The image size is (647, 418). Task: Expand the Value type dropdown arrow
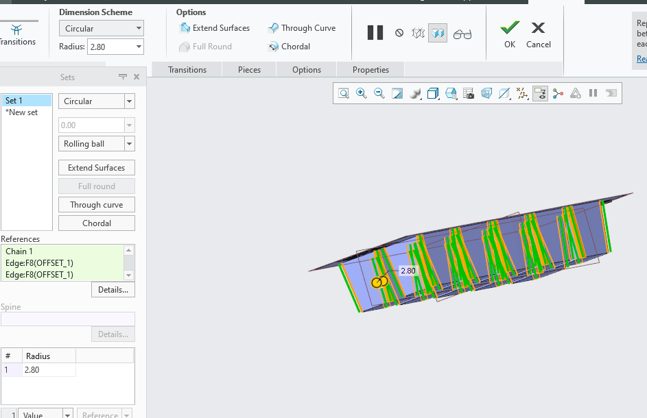[x=68, y=414]
